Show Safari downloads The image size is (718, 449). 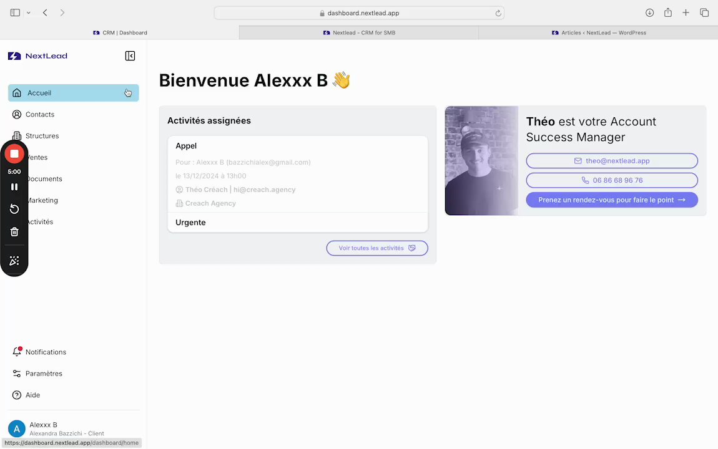click(x=649, y=13)
